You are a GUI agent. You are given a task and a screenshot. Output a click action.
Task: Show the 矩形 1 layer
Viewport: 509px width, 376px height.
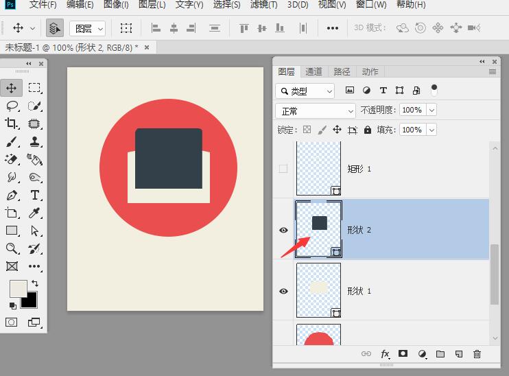pos(283,169)
